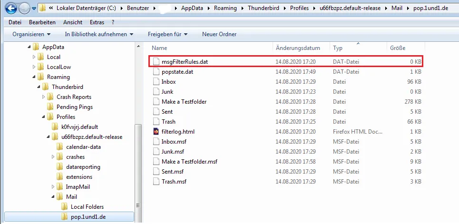
Task: Collapse the Roaming folder tree node
Action: pos(34,77)
